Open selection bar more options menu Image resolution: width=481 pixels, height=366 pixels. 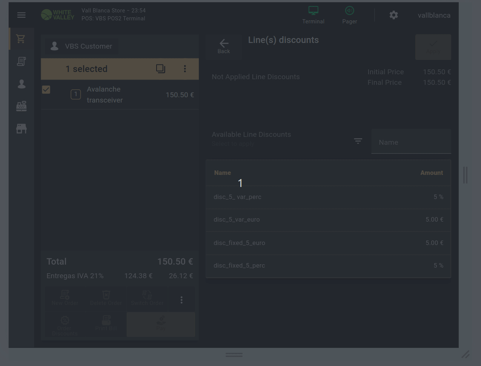click(x=185, y=69)
